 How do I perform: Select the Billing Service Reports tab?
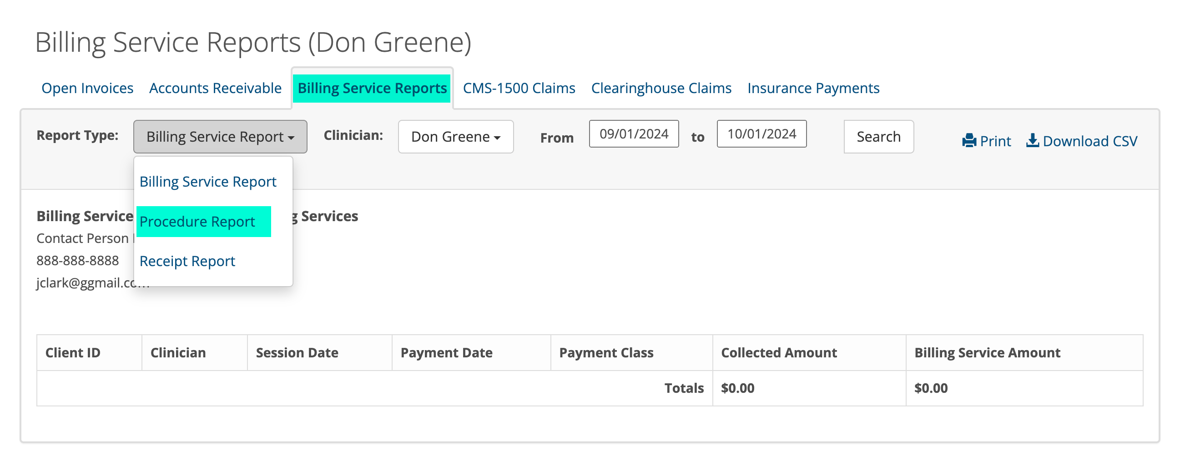tap(372, 88)
